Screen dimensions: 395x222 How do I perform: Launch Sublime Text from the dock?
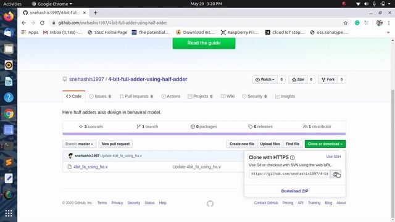tap(9, 162)
